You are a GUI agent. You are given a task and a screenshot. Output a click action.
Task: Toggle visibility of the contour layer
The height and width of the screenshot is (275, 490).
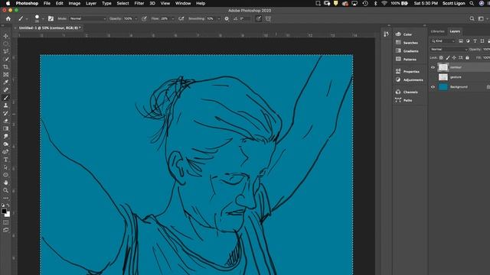(433, 67)
